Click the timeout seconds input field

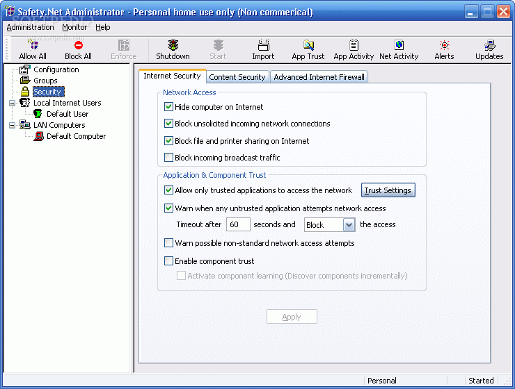click(x=238, y=224)
